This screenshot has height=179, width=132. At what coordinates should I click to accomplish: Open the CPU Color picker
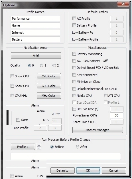[x=49, y=76]
